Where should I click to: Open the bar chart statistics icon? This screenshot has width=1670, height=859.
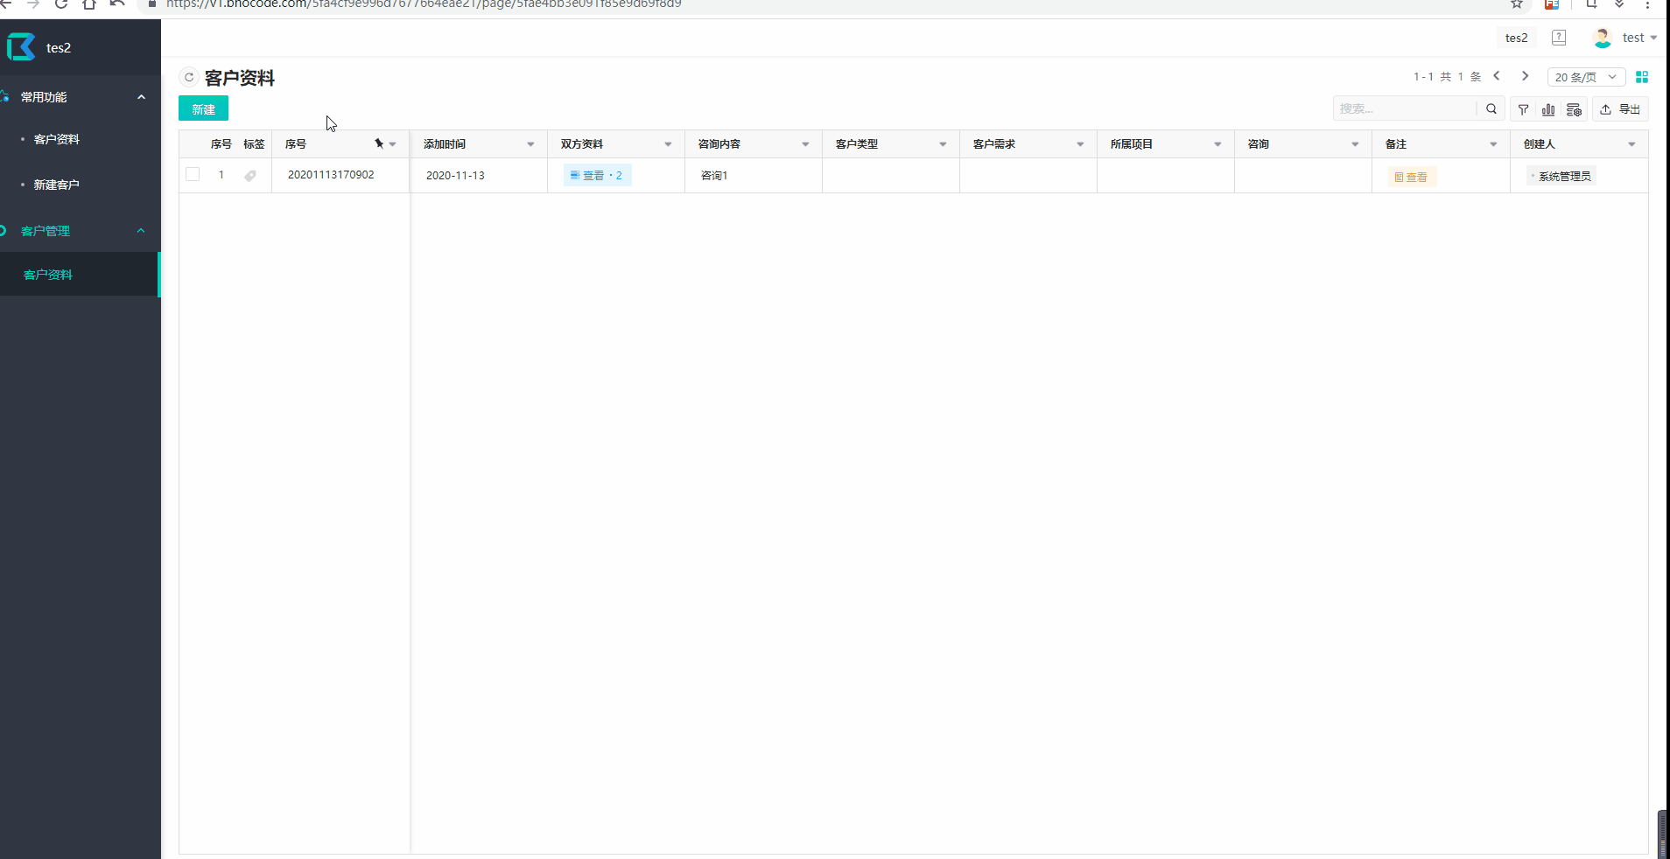point(1548,109)
